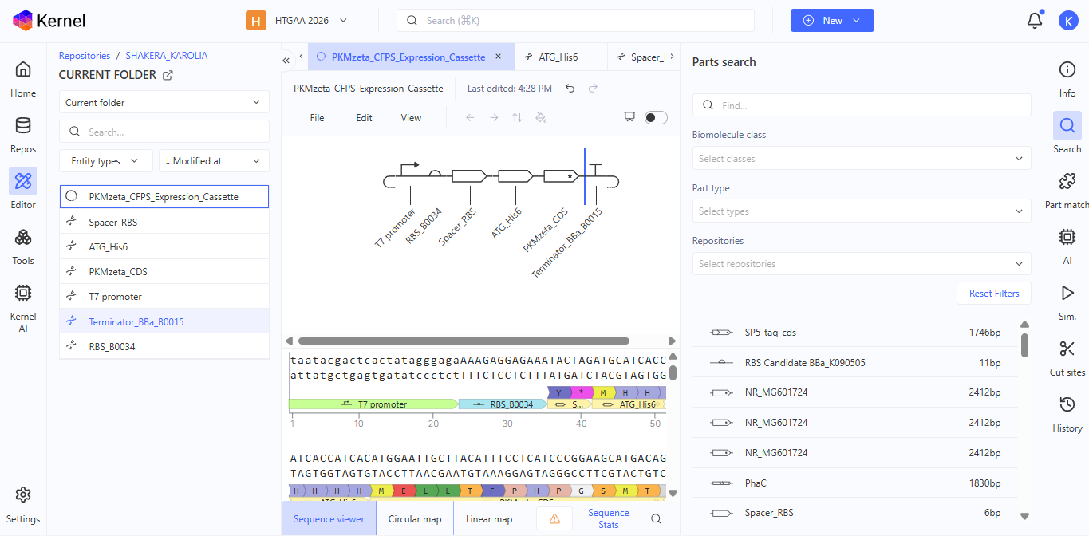
Task: Open the View menu
Action: tap(411, 117)
